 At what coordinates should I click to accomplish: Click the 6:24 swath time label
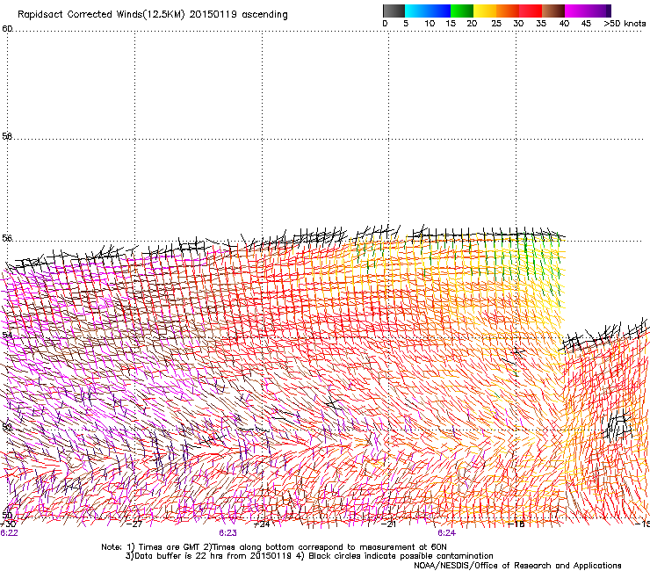pos(446,533)
